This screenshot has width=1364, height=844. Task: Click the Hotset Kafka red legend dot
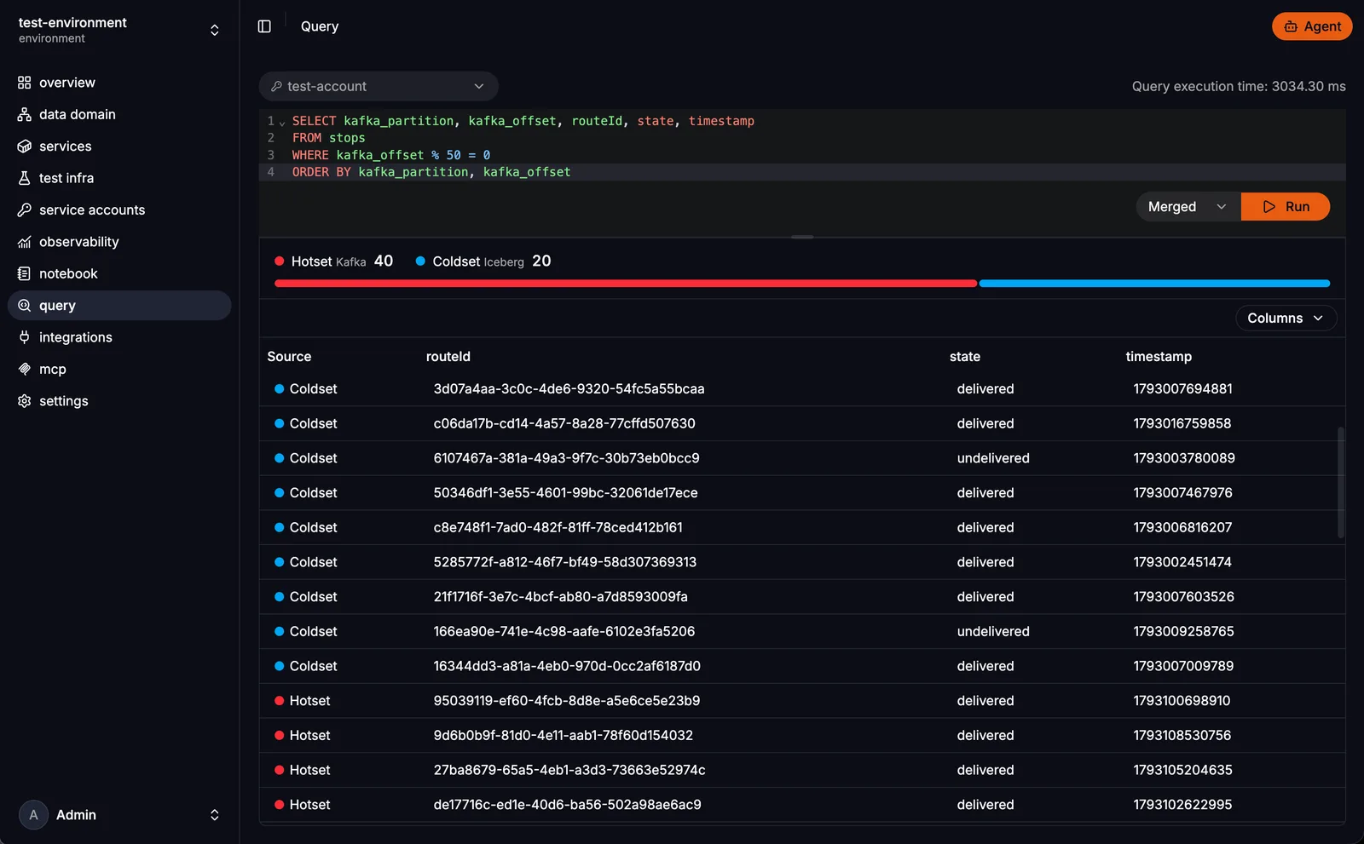click(x=280, y=261)
